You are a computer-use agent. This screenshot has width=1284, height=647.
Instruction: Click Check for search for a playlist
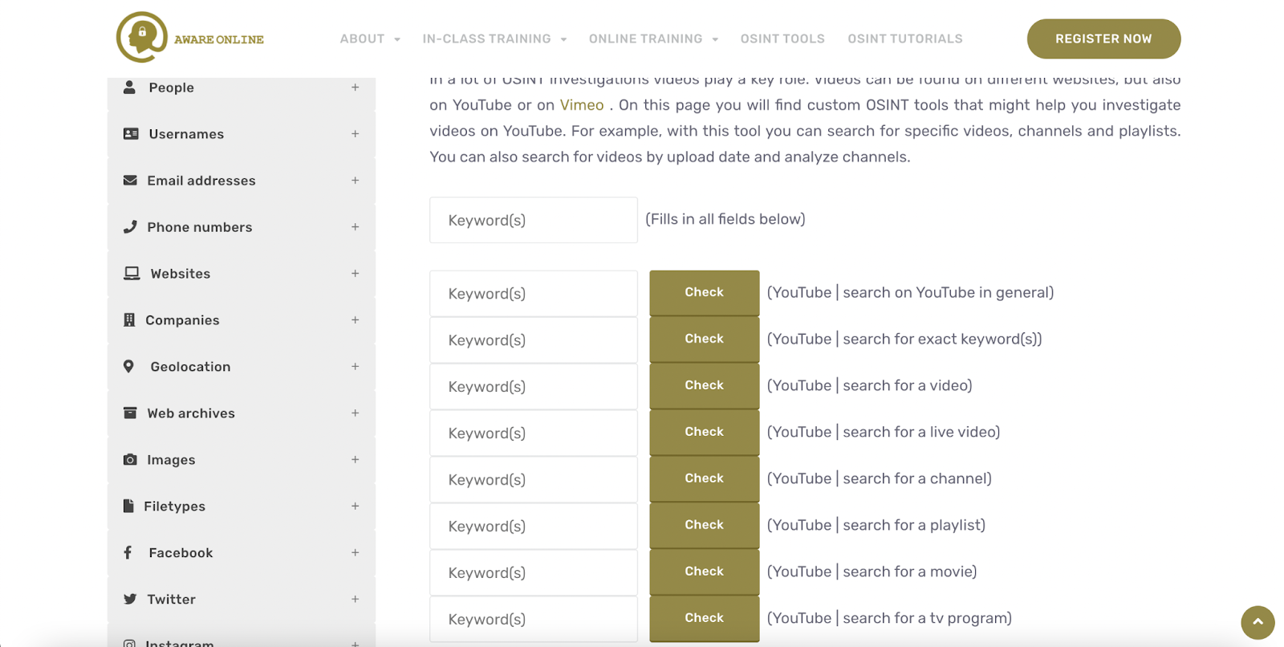[704, 526]
